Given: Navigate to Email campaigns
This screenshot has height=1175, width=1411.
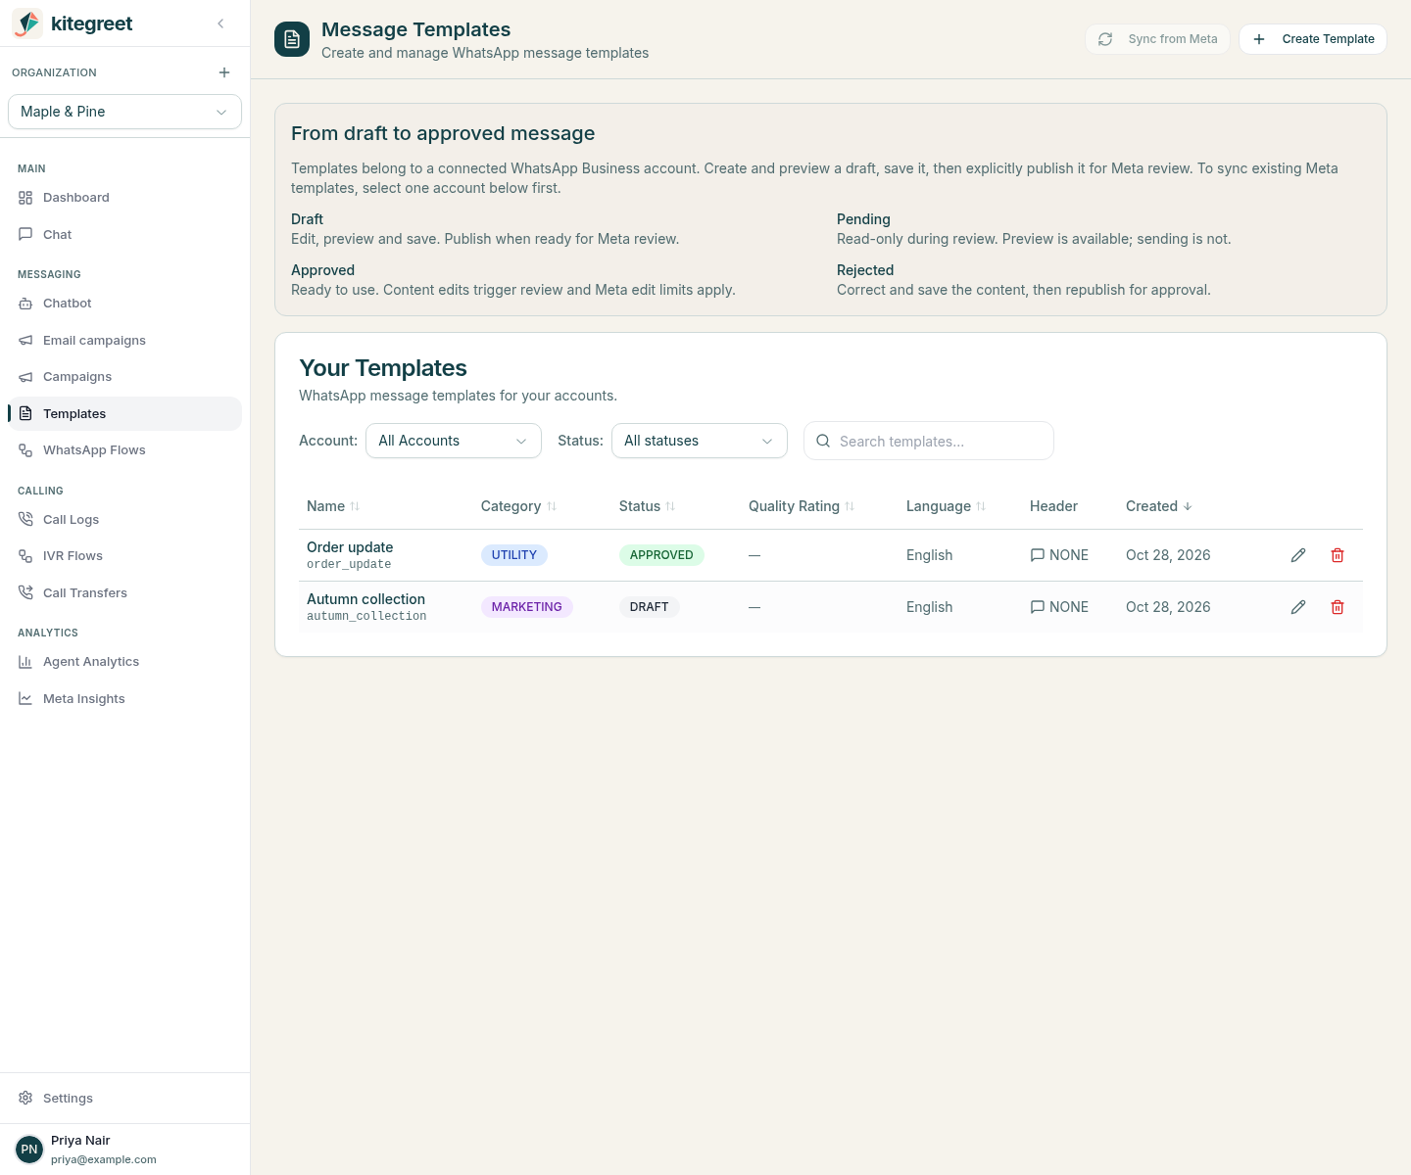Looking at the screenshot, I should [124, 341].
